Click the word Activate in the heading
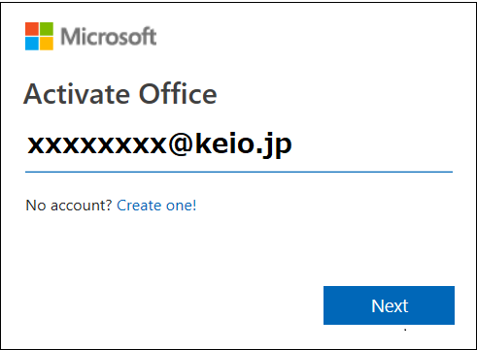The width and height of the screenshot is (477, 350). click(77, 94)
